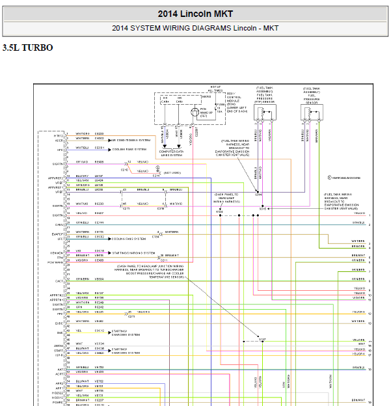This screenshot has height=406, width=391.
Task: Click the Starting/Charging System label on GENMON wire
Action: 133,253
